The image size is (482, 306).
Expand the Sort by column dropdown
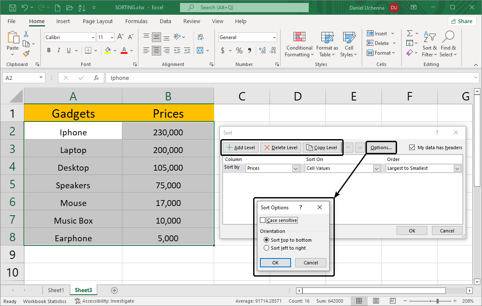(295, 168)
